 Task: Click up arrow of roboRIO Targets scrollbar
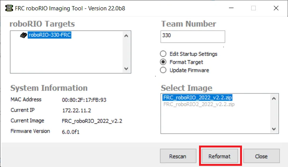pos(126,36)
